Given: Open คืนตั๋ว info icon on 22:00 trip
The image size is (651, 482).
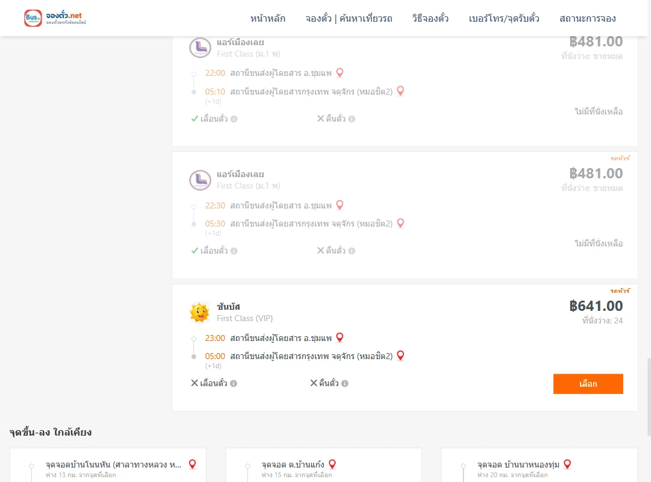Looking at the screenshot, I should (x=351, y=119).
